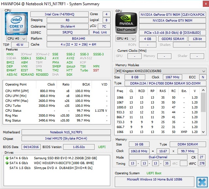This screenshot has width=209, height=189.
Task: Select the WDC WD10JPVX-00JC3T0 drive entry
Action: [51, 163]
